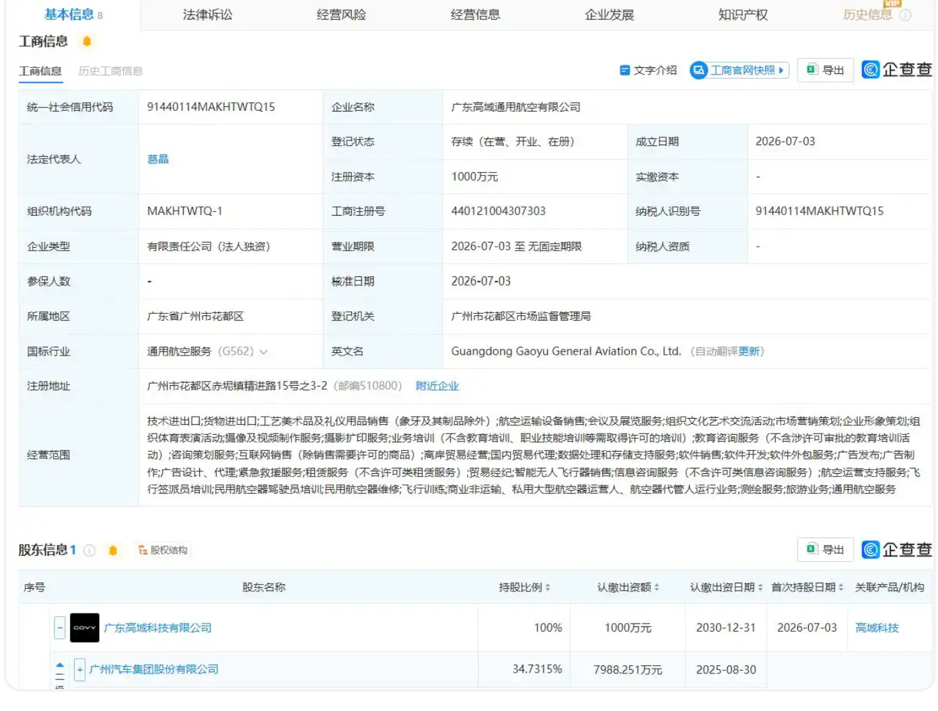Open the 股权结构 equity structure view

click(x=163, y=550)
